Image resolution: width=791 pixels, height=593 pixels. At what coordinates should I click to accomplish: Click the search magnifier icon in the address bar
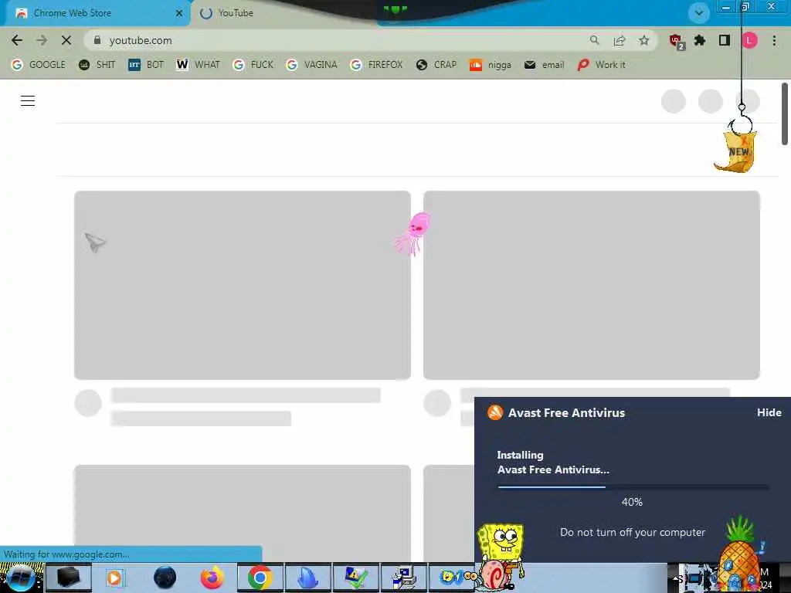595,40
